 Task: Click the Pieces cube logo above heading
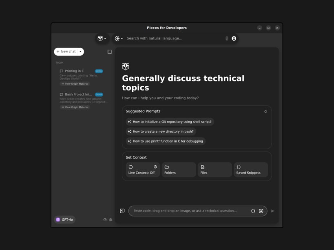click(x=126, y=66)
